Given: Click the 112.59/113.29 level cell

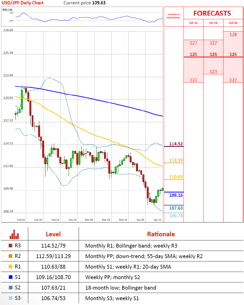Looking at the screenshot, I should tap(53, 256).
